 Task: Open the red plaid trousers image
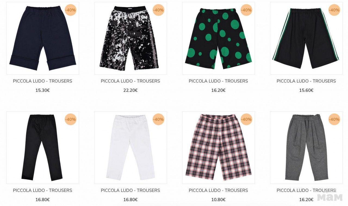[x=218, y=148]
